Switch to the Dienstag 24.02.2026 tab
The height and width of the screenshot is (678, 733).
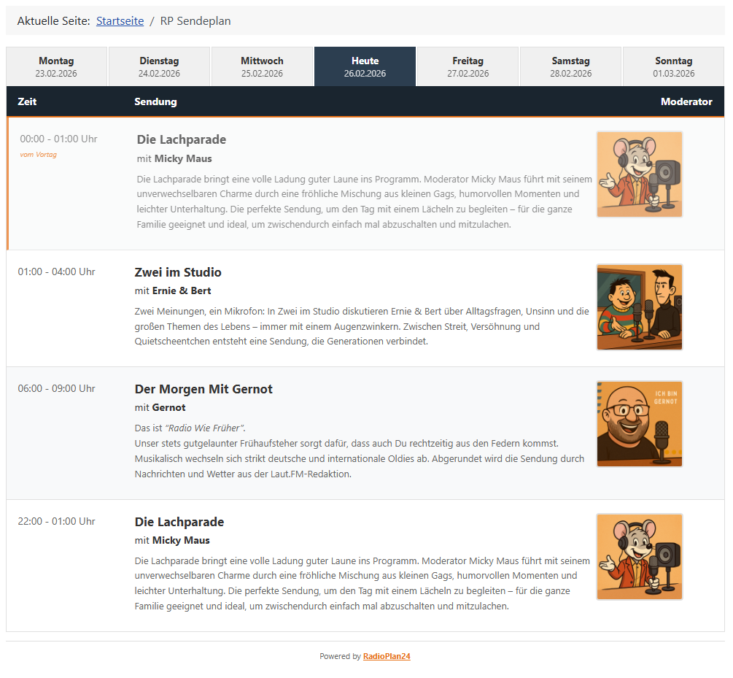pos(159,66)
